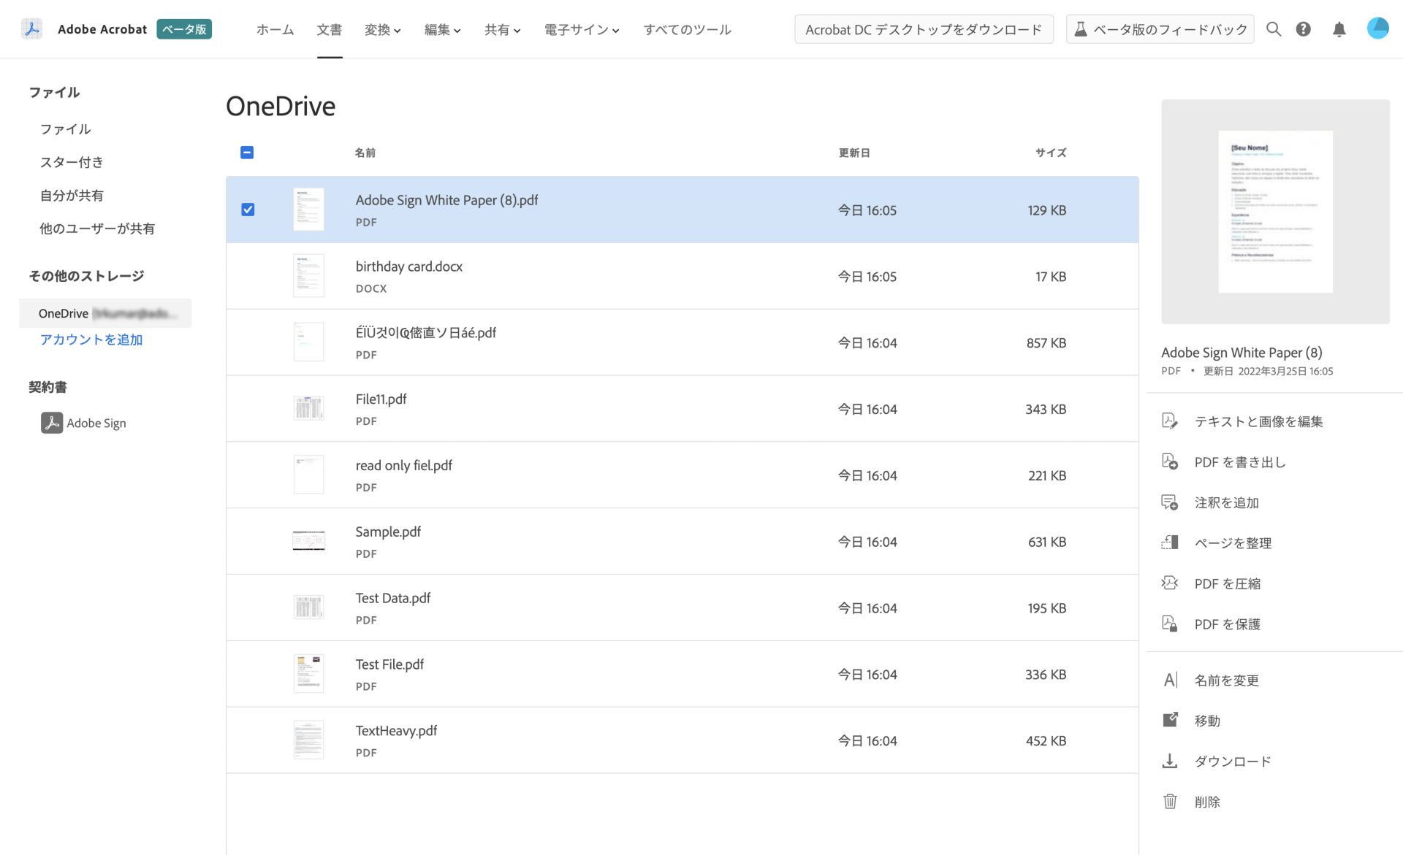Click the ベータ版 badge

pos(184,29)
